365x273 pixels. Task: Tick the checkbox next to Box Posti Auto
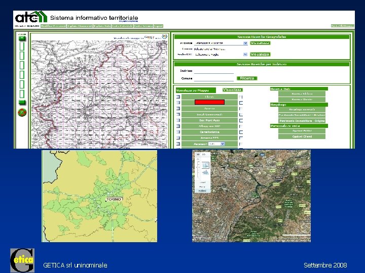[x=241, y=120]
